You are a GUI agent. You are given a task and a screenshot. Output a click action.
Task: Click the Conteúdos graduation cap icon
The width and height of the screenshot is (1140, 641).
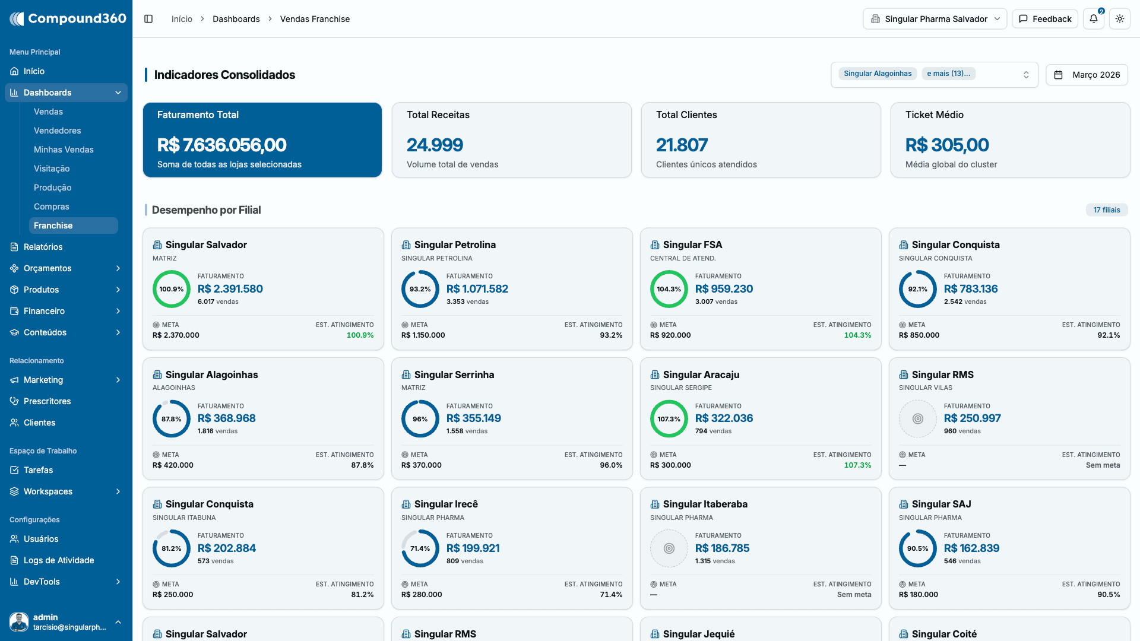coord(14,332)
